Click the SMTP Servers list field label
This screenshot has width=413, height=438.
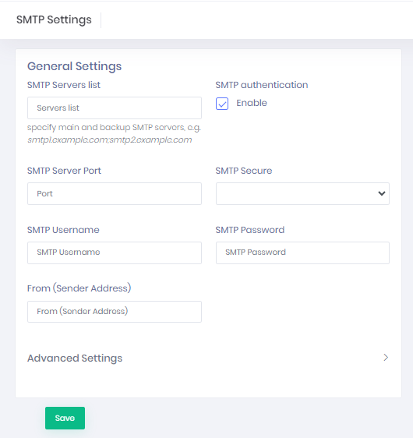tap(64, 85)
